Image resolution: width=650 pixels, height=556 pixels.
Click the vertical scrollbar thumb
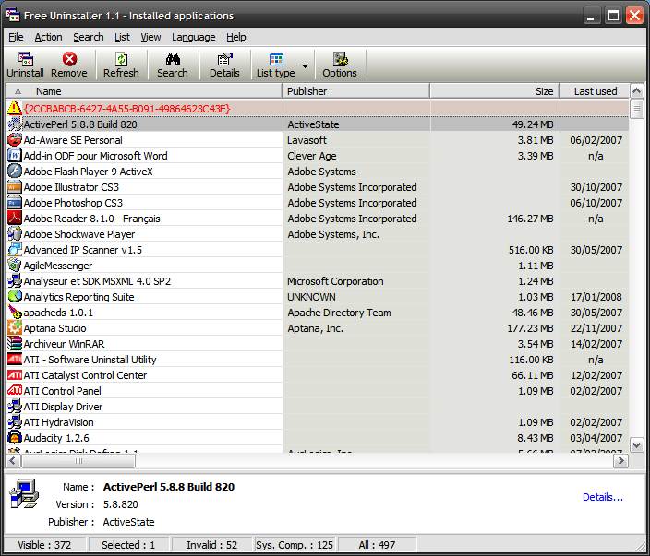point(637,109)
